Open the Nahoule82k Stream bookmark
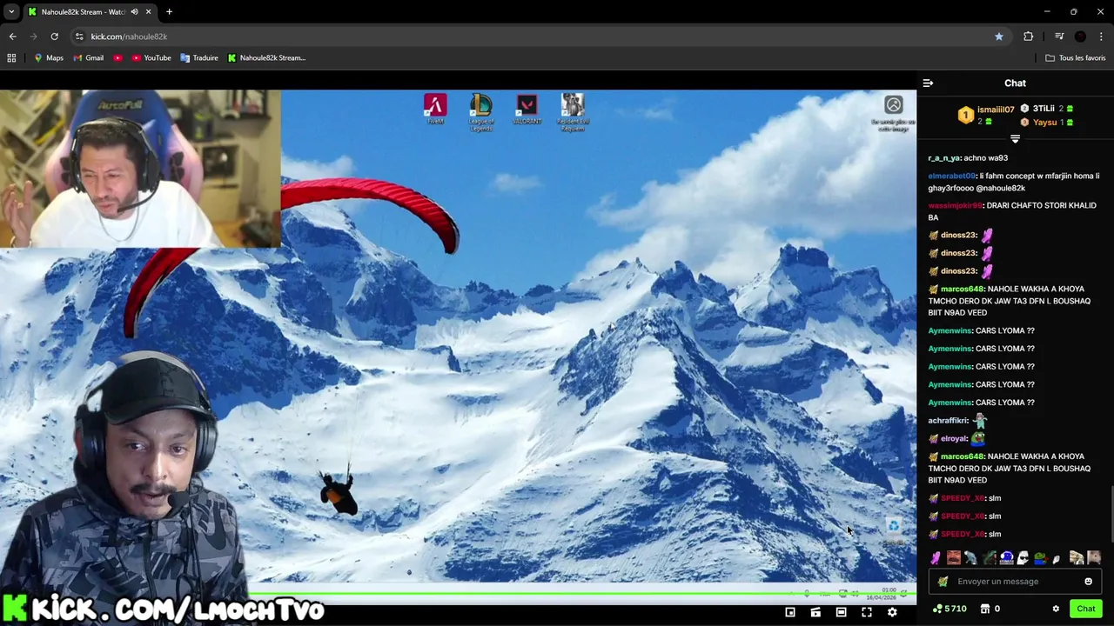The height and width of the screenshot is (626, 1114). tap(266, 58)
